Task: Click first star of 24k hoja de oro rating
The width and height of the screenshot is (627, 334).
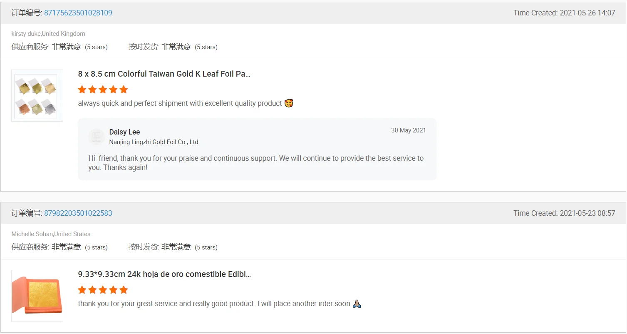Action: click(82, 290)
